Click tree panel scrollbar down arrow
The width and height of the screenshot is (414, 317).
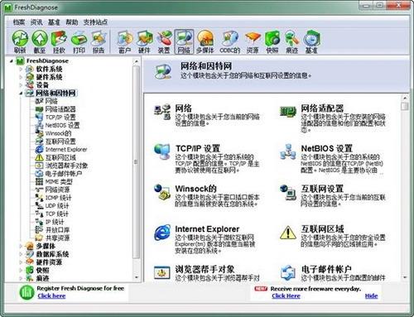point(137,277)
